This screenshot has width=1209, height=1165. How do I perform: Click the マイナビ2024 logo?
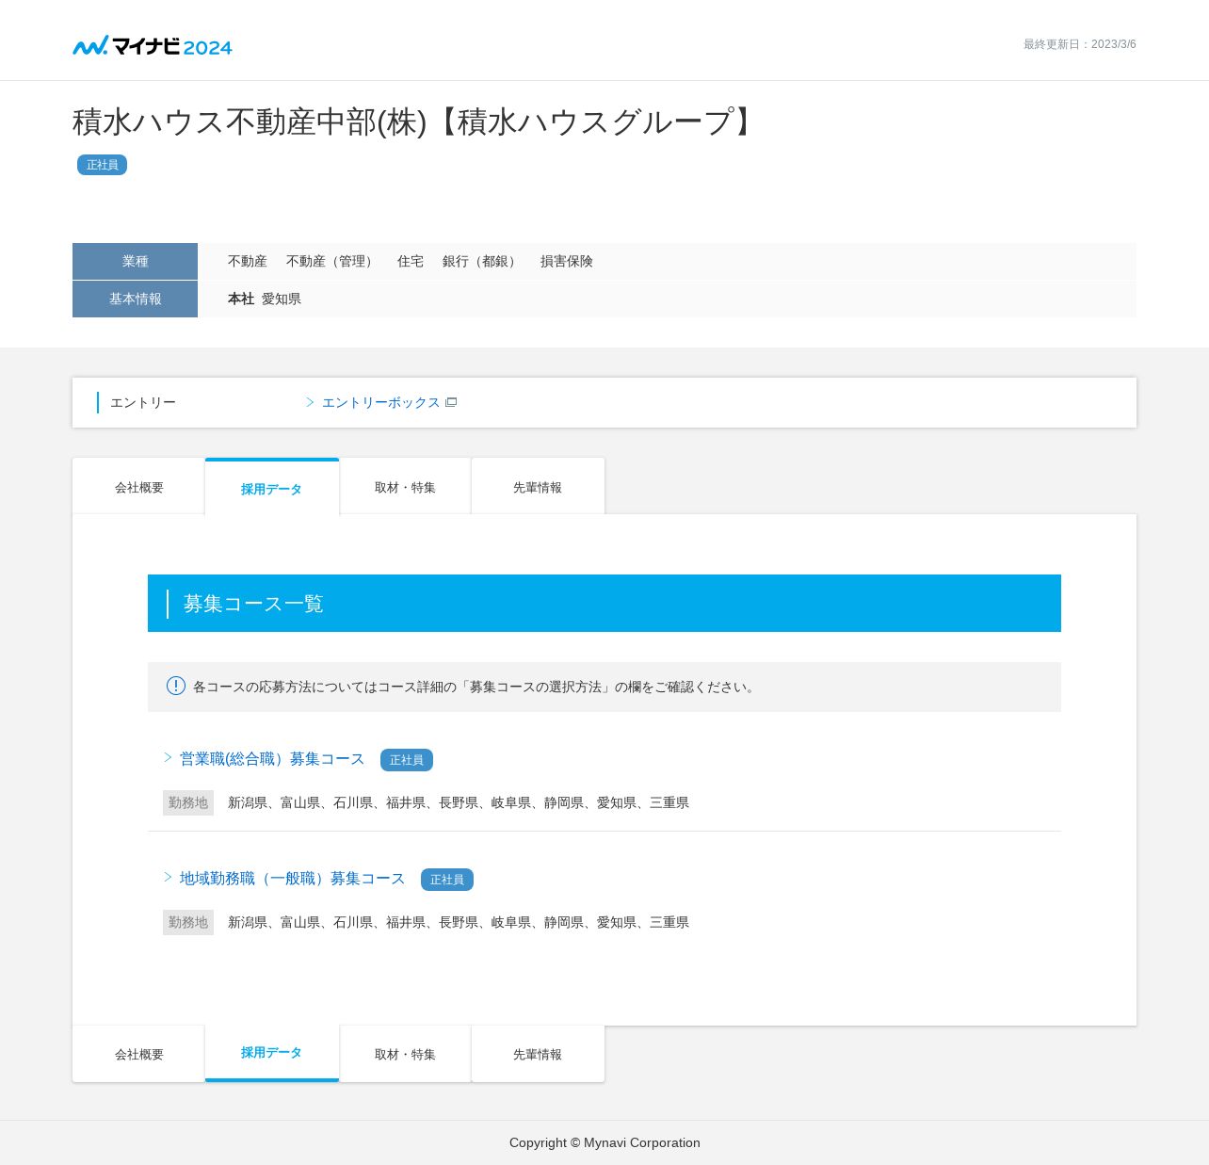tap(153, 45)
